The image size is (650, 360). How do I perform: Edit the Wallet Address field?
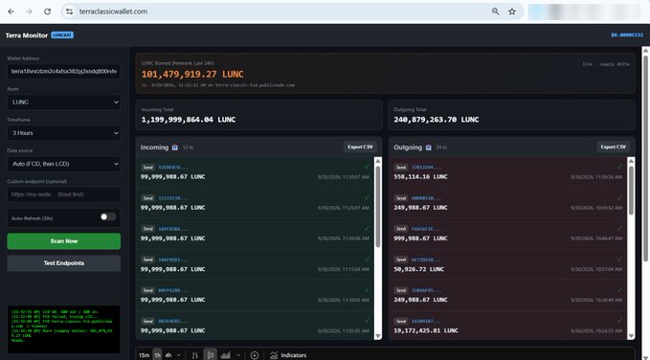point(64,72)
